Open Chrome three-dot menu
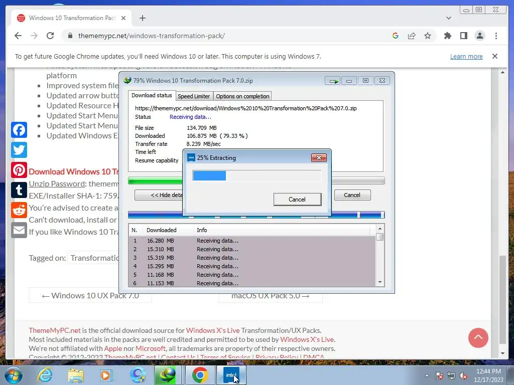This screenshot has width=514, height=385. [496, 36]
